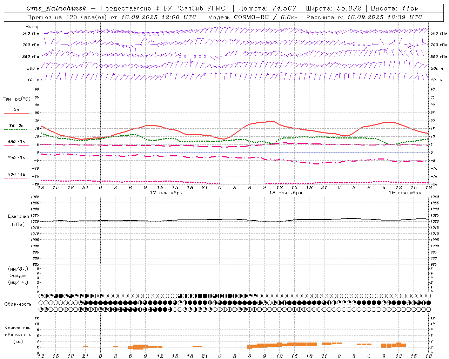This screenshot has height=359, width=449.
Task: Click the 'Ветер' wind section label
Action: click(x=33, y=27)
